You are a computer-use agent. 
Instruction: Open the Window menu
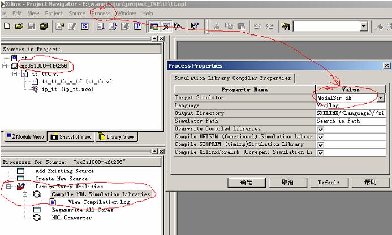pos(127,13)
